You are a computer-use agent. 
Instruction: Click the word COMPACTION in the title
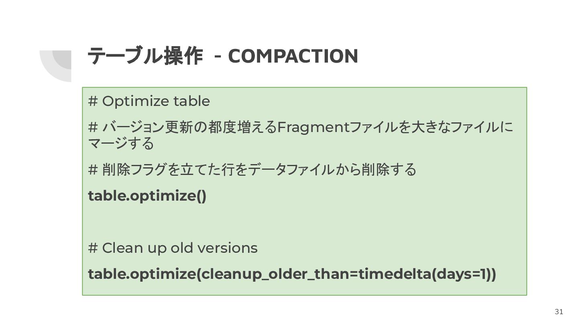[x=293, y=56]
